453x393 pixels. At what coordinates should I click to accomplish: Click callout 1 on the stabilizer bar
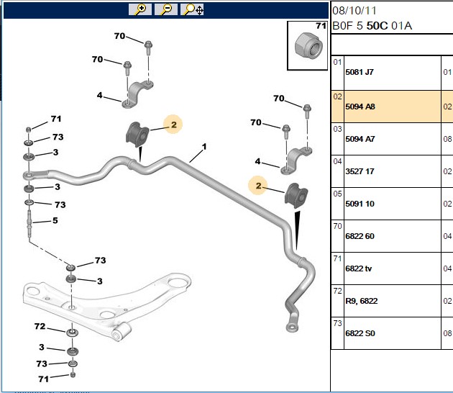[204, 147]
